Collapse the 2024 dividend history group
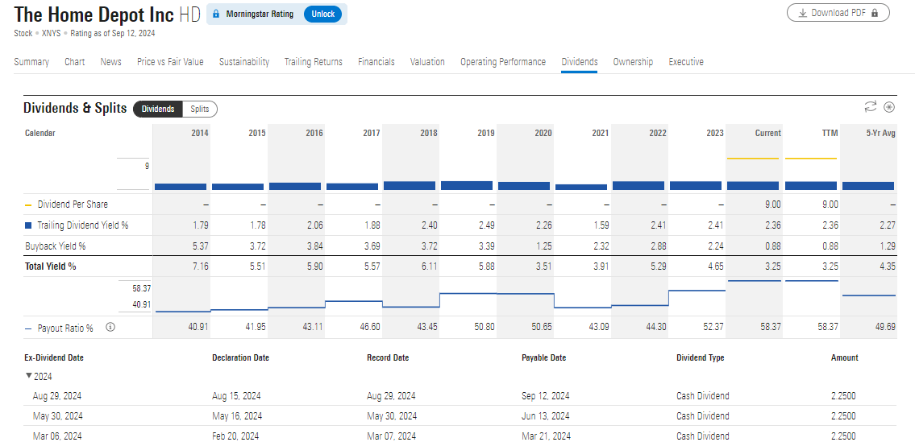 click(29, 376)
